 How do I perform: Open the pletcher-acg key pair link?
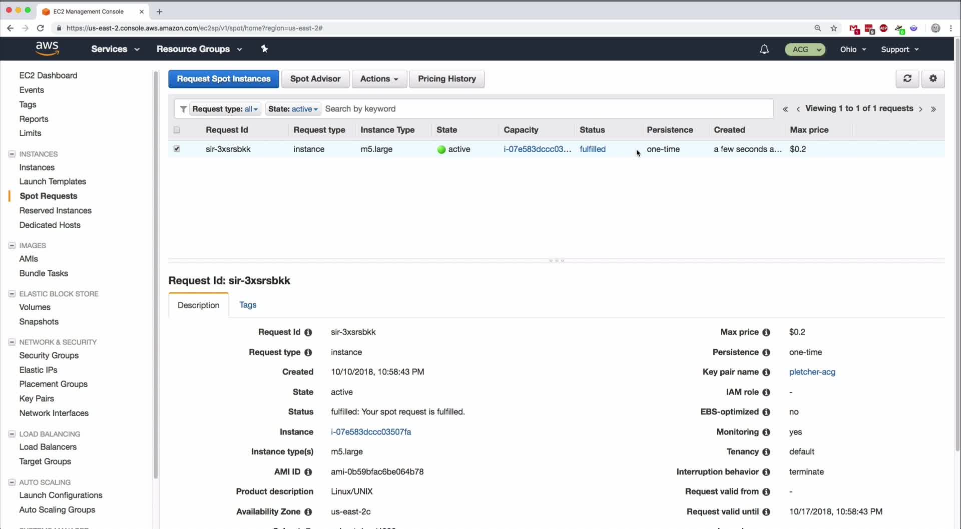click(x=812, y=372)
